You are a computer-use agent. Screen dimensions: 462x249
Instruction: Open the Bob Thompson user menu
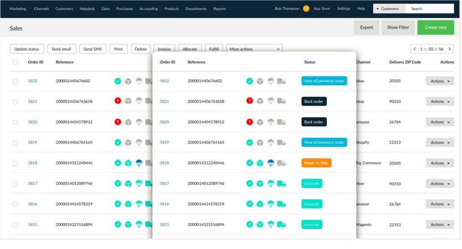point(287,9)
